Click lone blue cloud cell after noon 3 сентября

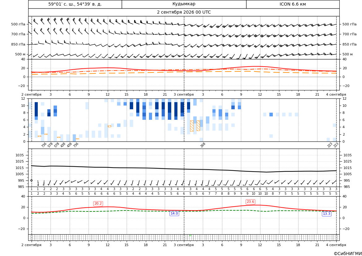coord(271,115)
